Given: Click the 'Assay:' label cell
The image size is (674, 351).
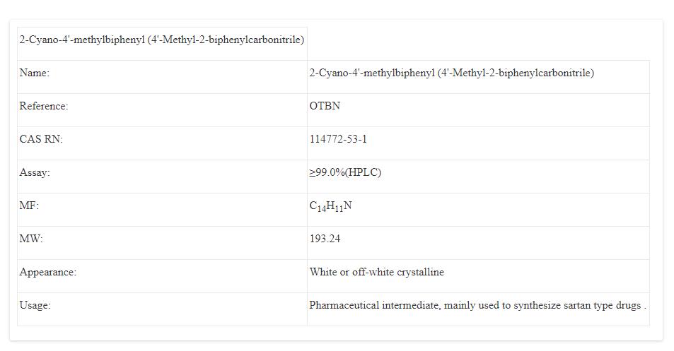Looking at the screenshot, I should 35,172.
